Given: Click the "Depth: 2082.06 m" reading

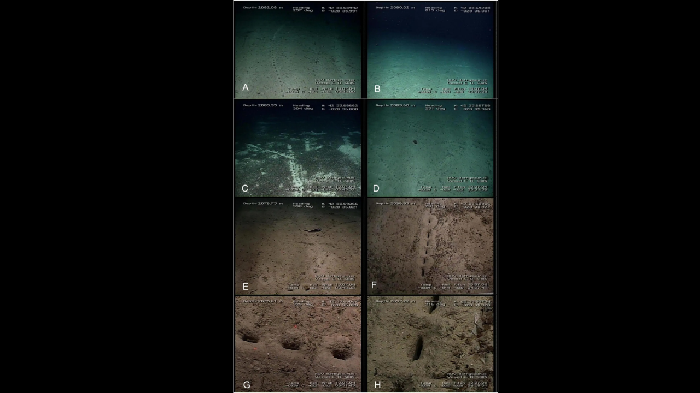Looking at the screenshot, I should point(262,7).
